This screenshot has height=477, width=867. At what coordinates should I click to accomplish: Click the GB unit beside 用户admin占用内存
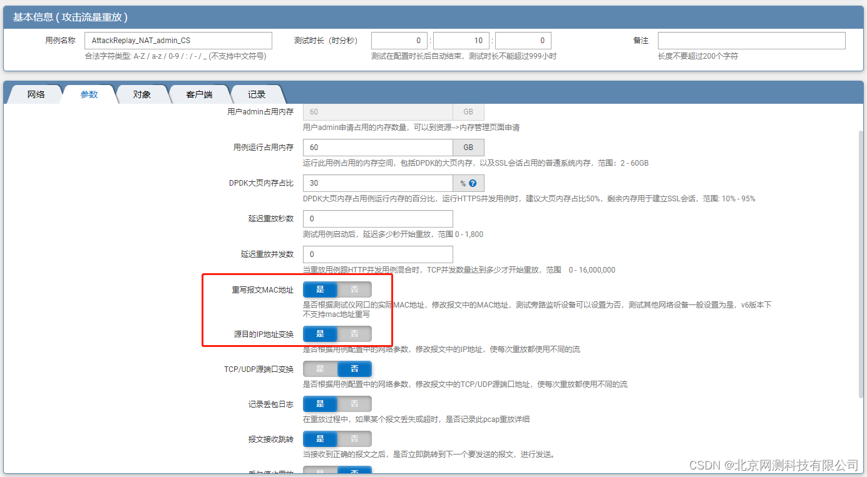(468, 112)
